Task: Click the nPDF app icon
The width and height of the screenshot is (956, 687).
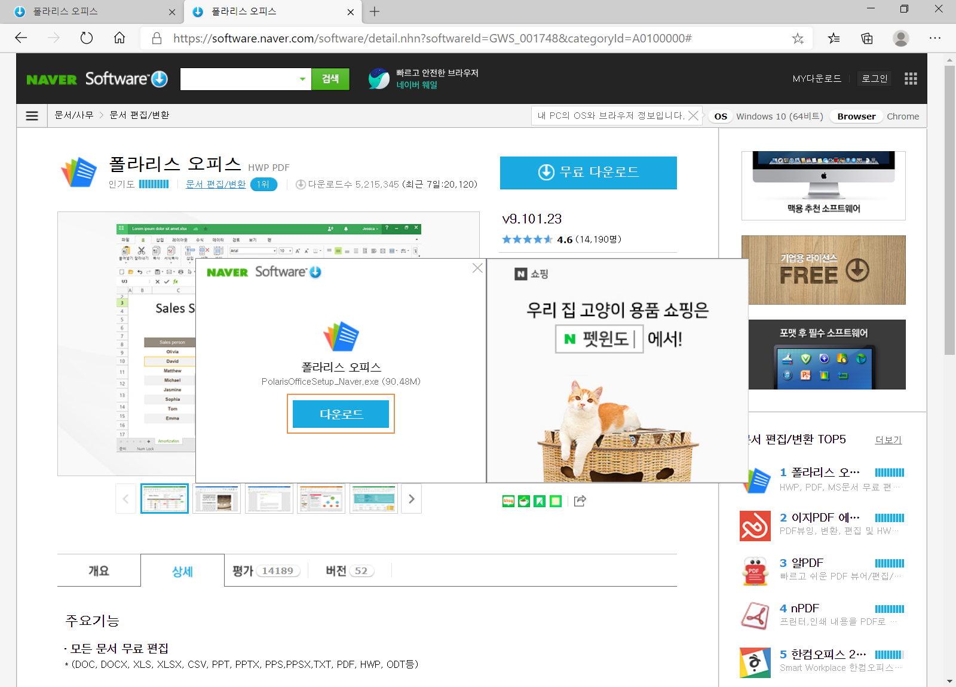Action: tap(755, 617)
